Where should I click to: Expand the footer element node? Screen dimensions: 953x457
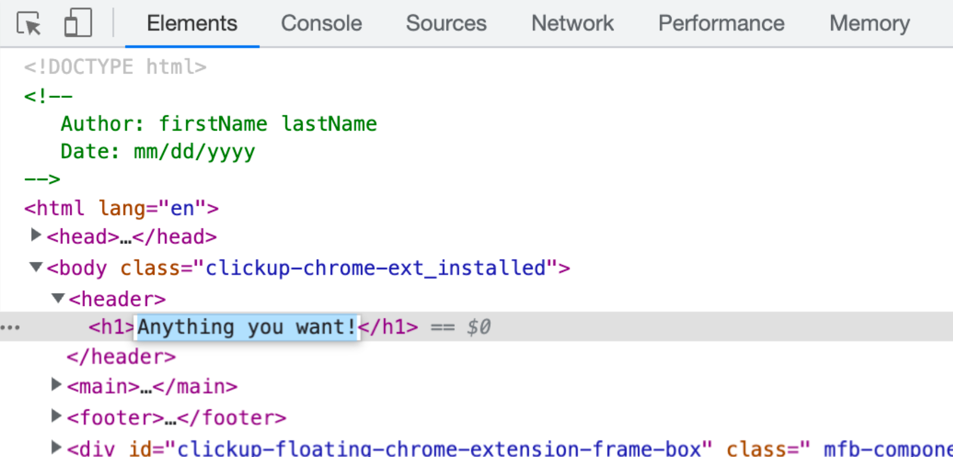click(56, 416)
